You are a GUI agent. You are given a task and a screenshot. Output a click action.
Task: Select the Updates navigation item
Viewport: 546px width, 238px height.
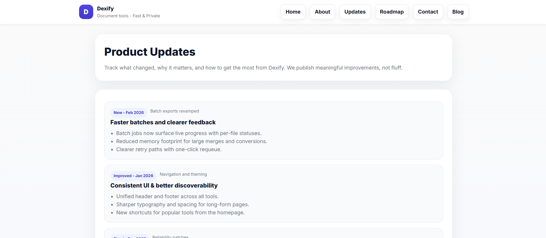[355, 12]
